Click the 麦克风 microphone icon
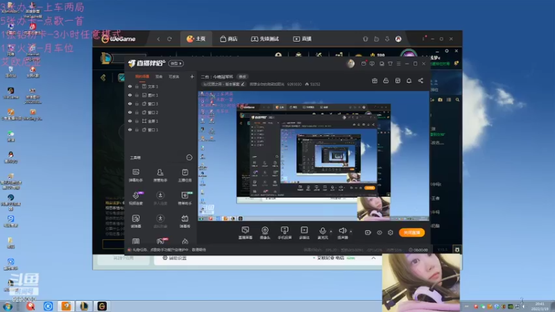The width and height of the screenshot is (555, 312). click(x=323, y=232)
